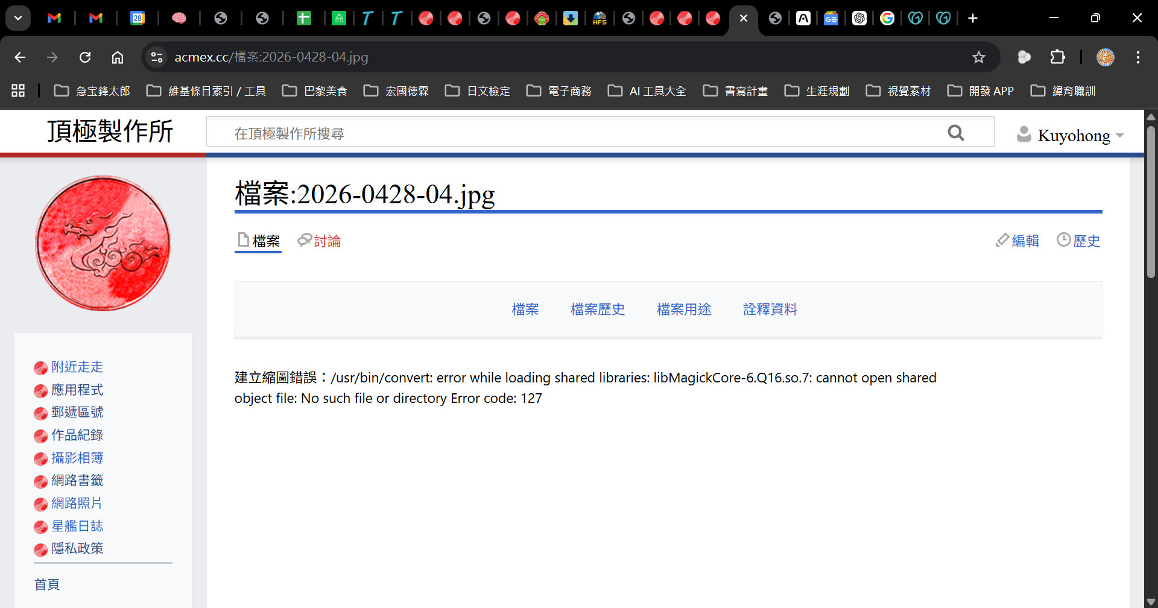Click the 在頂極製作所搜尋 search field
Viewport: 1158px width, 608px height.
[x=573, y=133]
